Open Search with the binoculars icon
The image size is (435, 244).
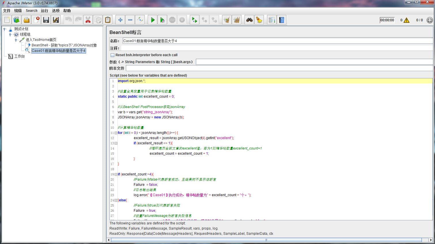click(249, 20)
